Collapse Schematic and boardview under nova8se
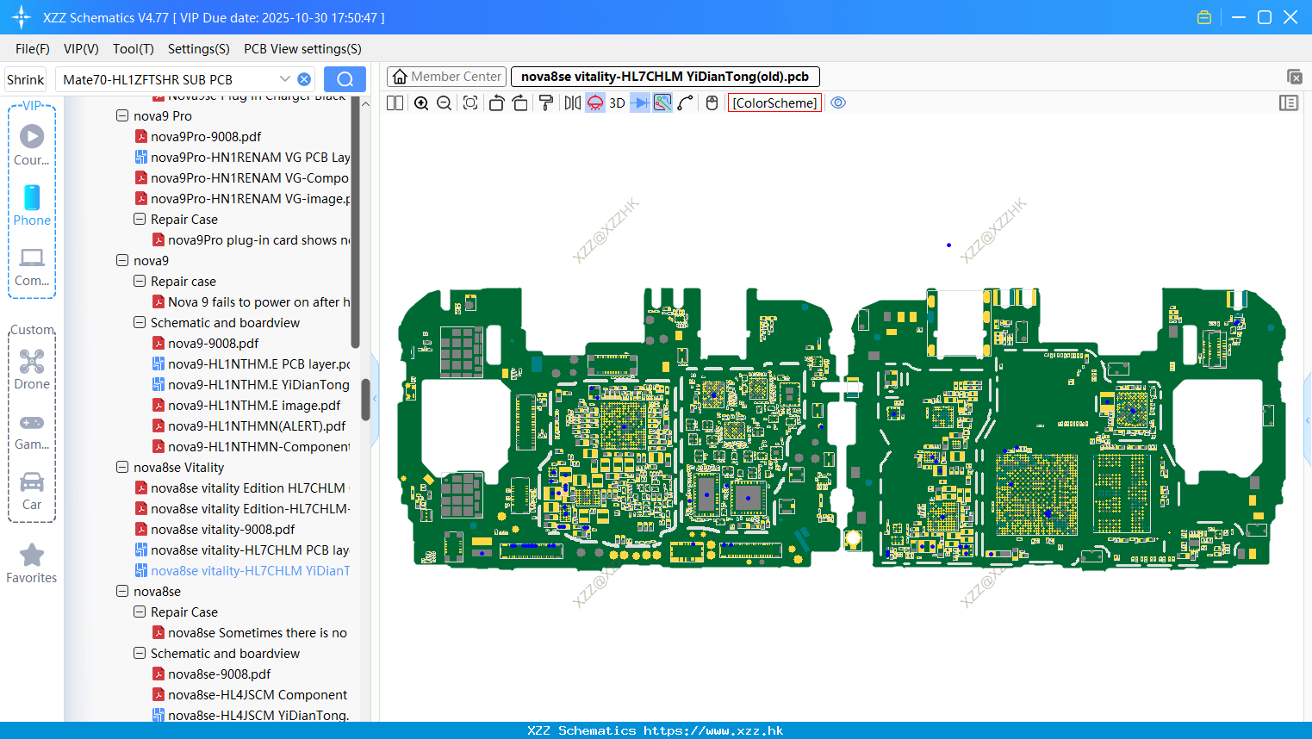 coord(140,653)
